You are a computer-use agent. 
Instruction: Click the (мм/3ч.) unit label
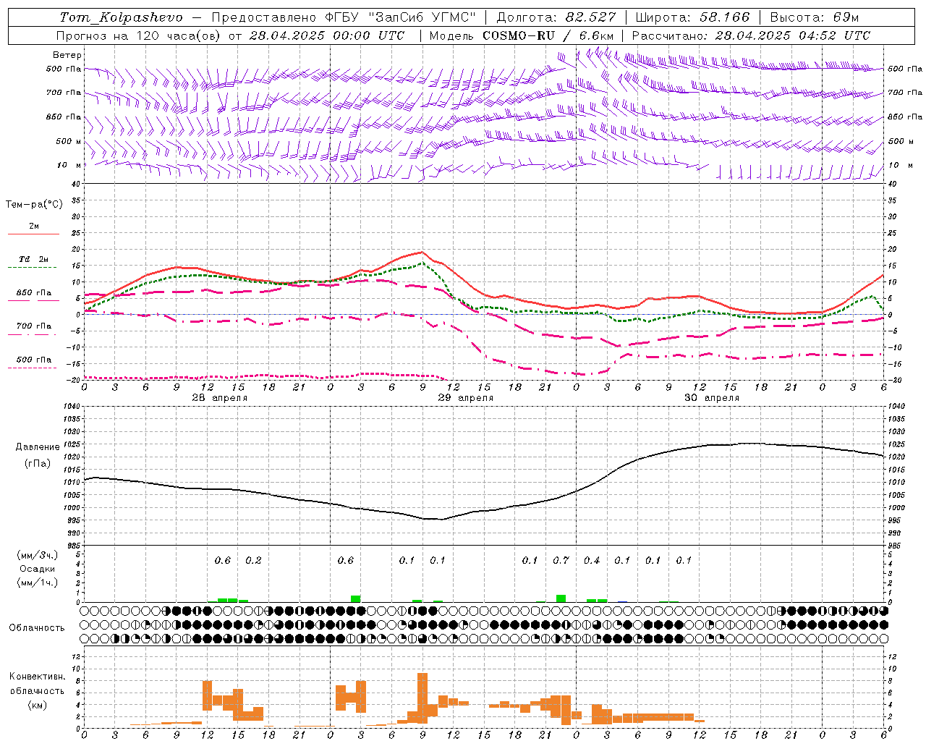(x=36, y=555)
